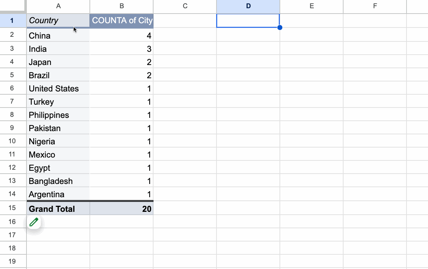428x269 pixels.
Task: Select column F header
Action: tap(375, 6)
